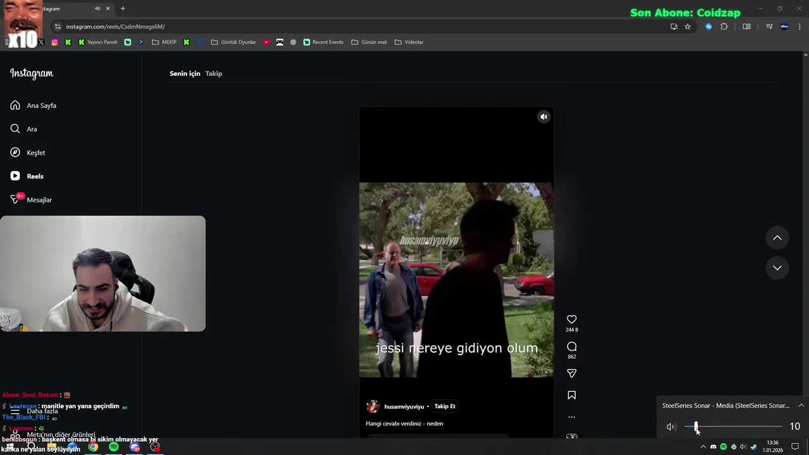This screenshot has width=809, height=455.
Task: Like the reel with the heart icon
Action: click(571, 320)
